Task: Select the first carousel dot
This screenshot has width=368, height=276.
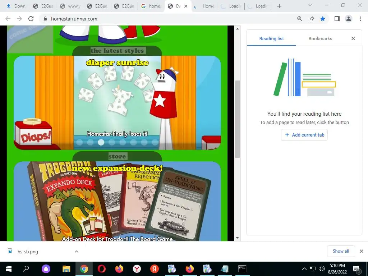Action: point(79,142)
